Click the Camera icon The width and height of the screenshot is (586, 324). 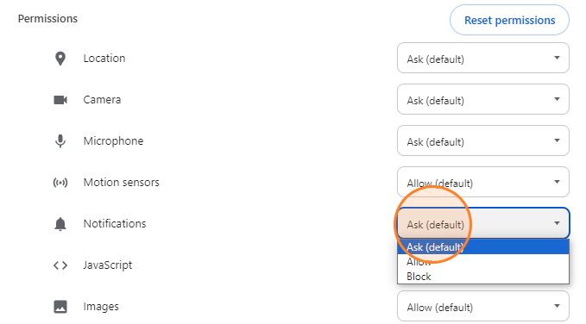click(x=60, y=100)
